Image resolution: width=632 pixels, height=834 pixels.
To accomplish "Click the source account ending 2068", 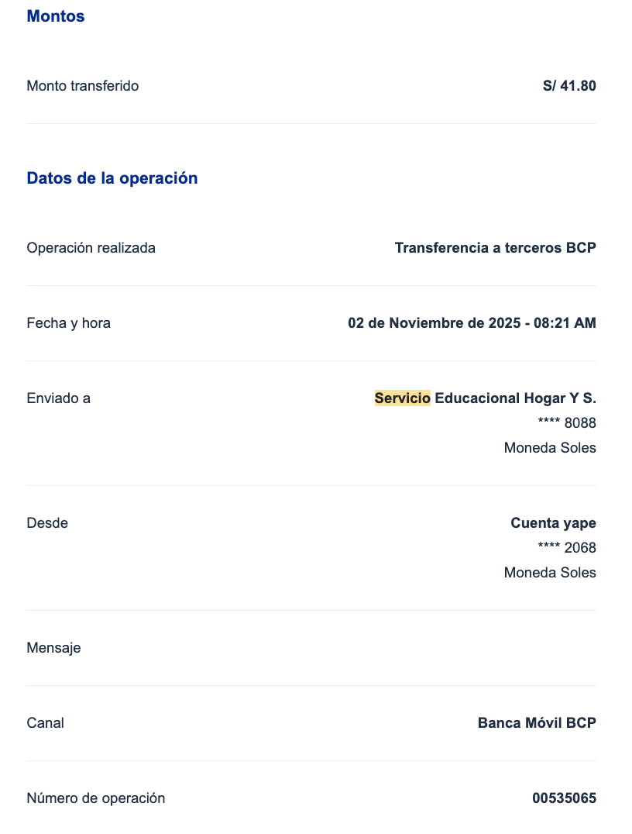I will coord(567,548).
